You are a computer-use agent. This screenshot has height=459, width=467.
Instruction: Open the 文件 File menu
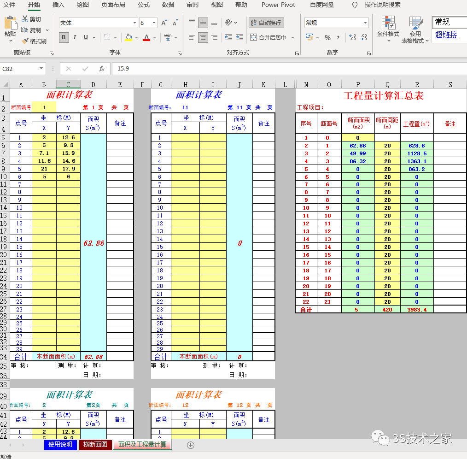(9, 5)
